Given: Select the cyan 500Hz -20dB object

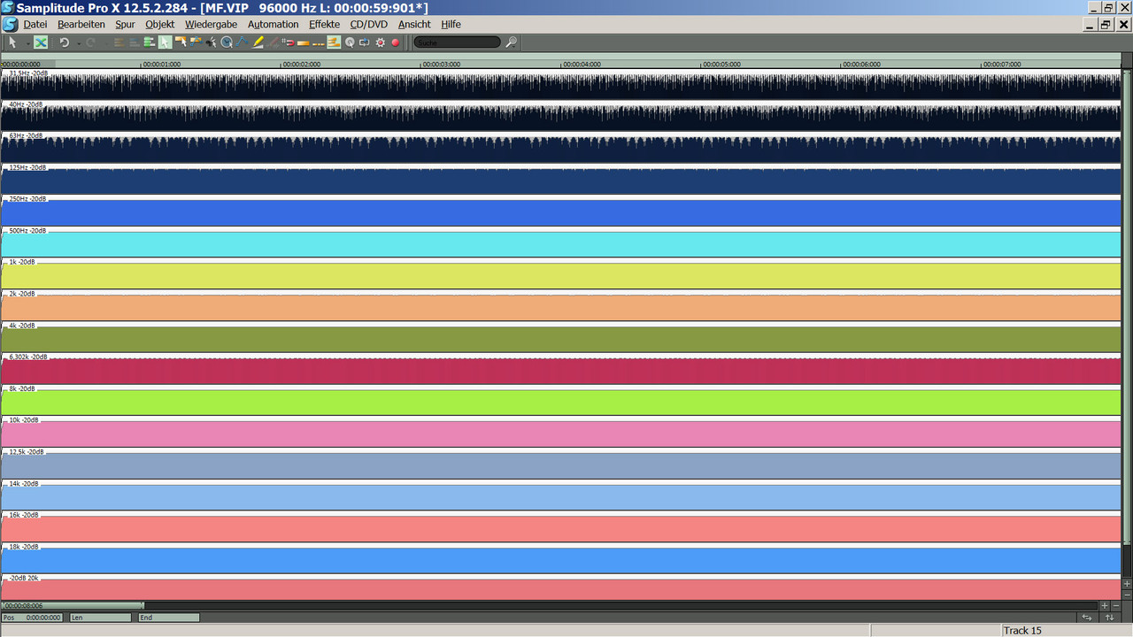Looking at the screenshot, I should pos(561,243).
